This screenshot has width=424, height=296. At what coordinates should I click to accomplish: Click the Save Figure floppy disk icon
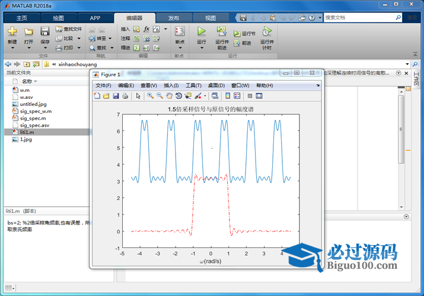pos(116,96)
